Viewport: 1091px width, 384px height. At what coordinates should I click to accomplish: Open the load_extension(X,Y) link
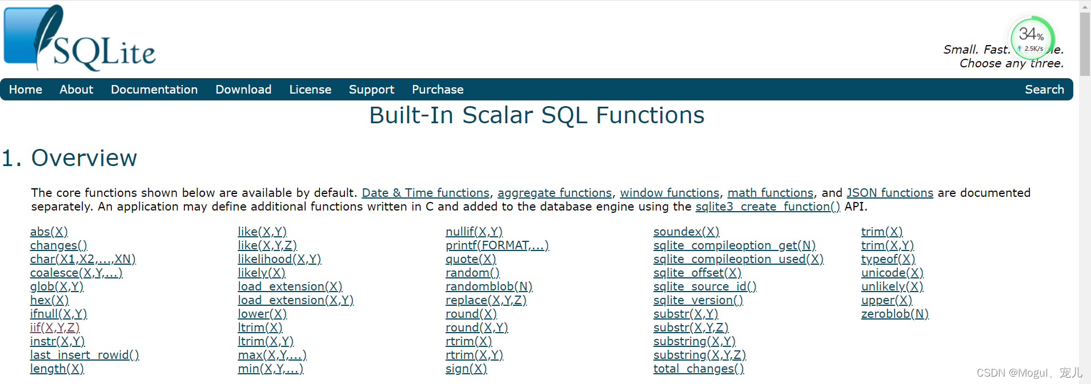pyautogui.click(x=296, y=300)
